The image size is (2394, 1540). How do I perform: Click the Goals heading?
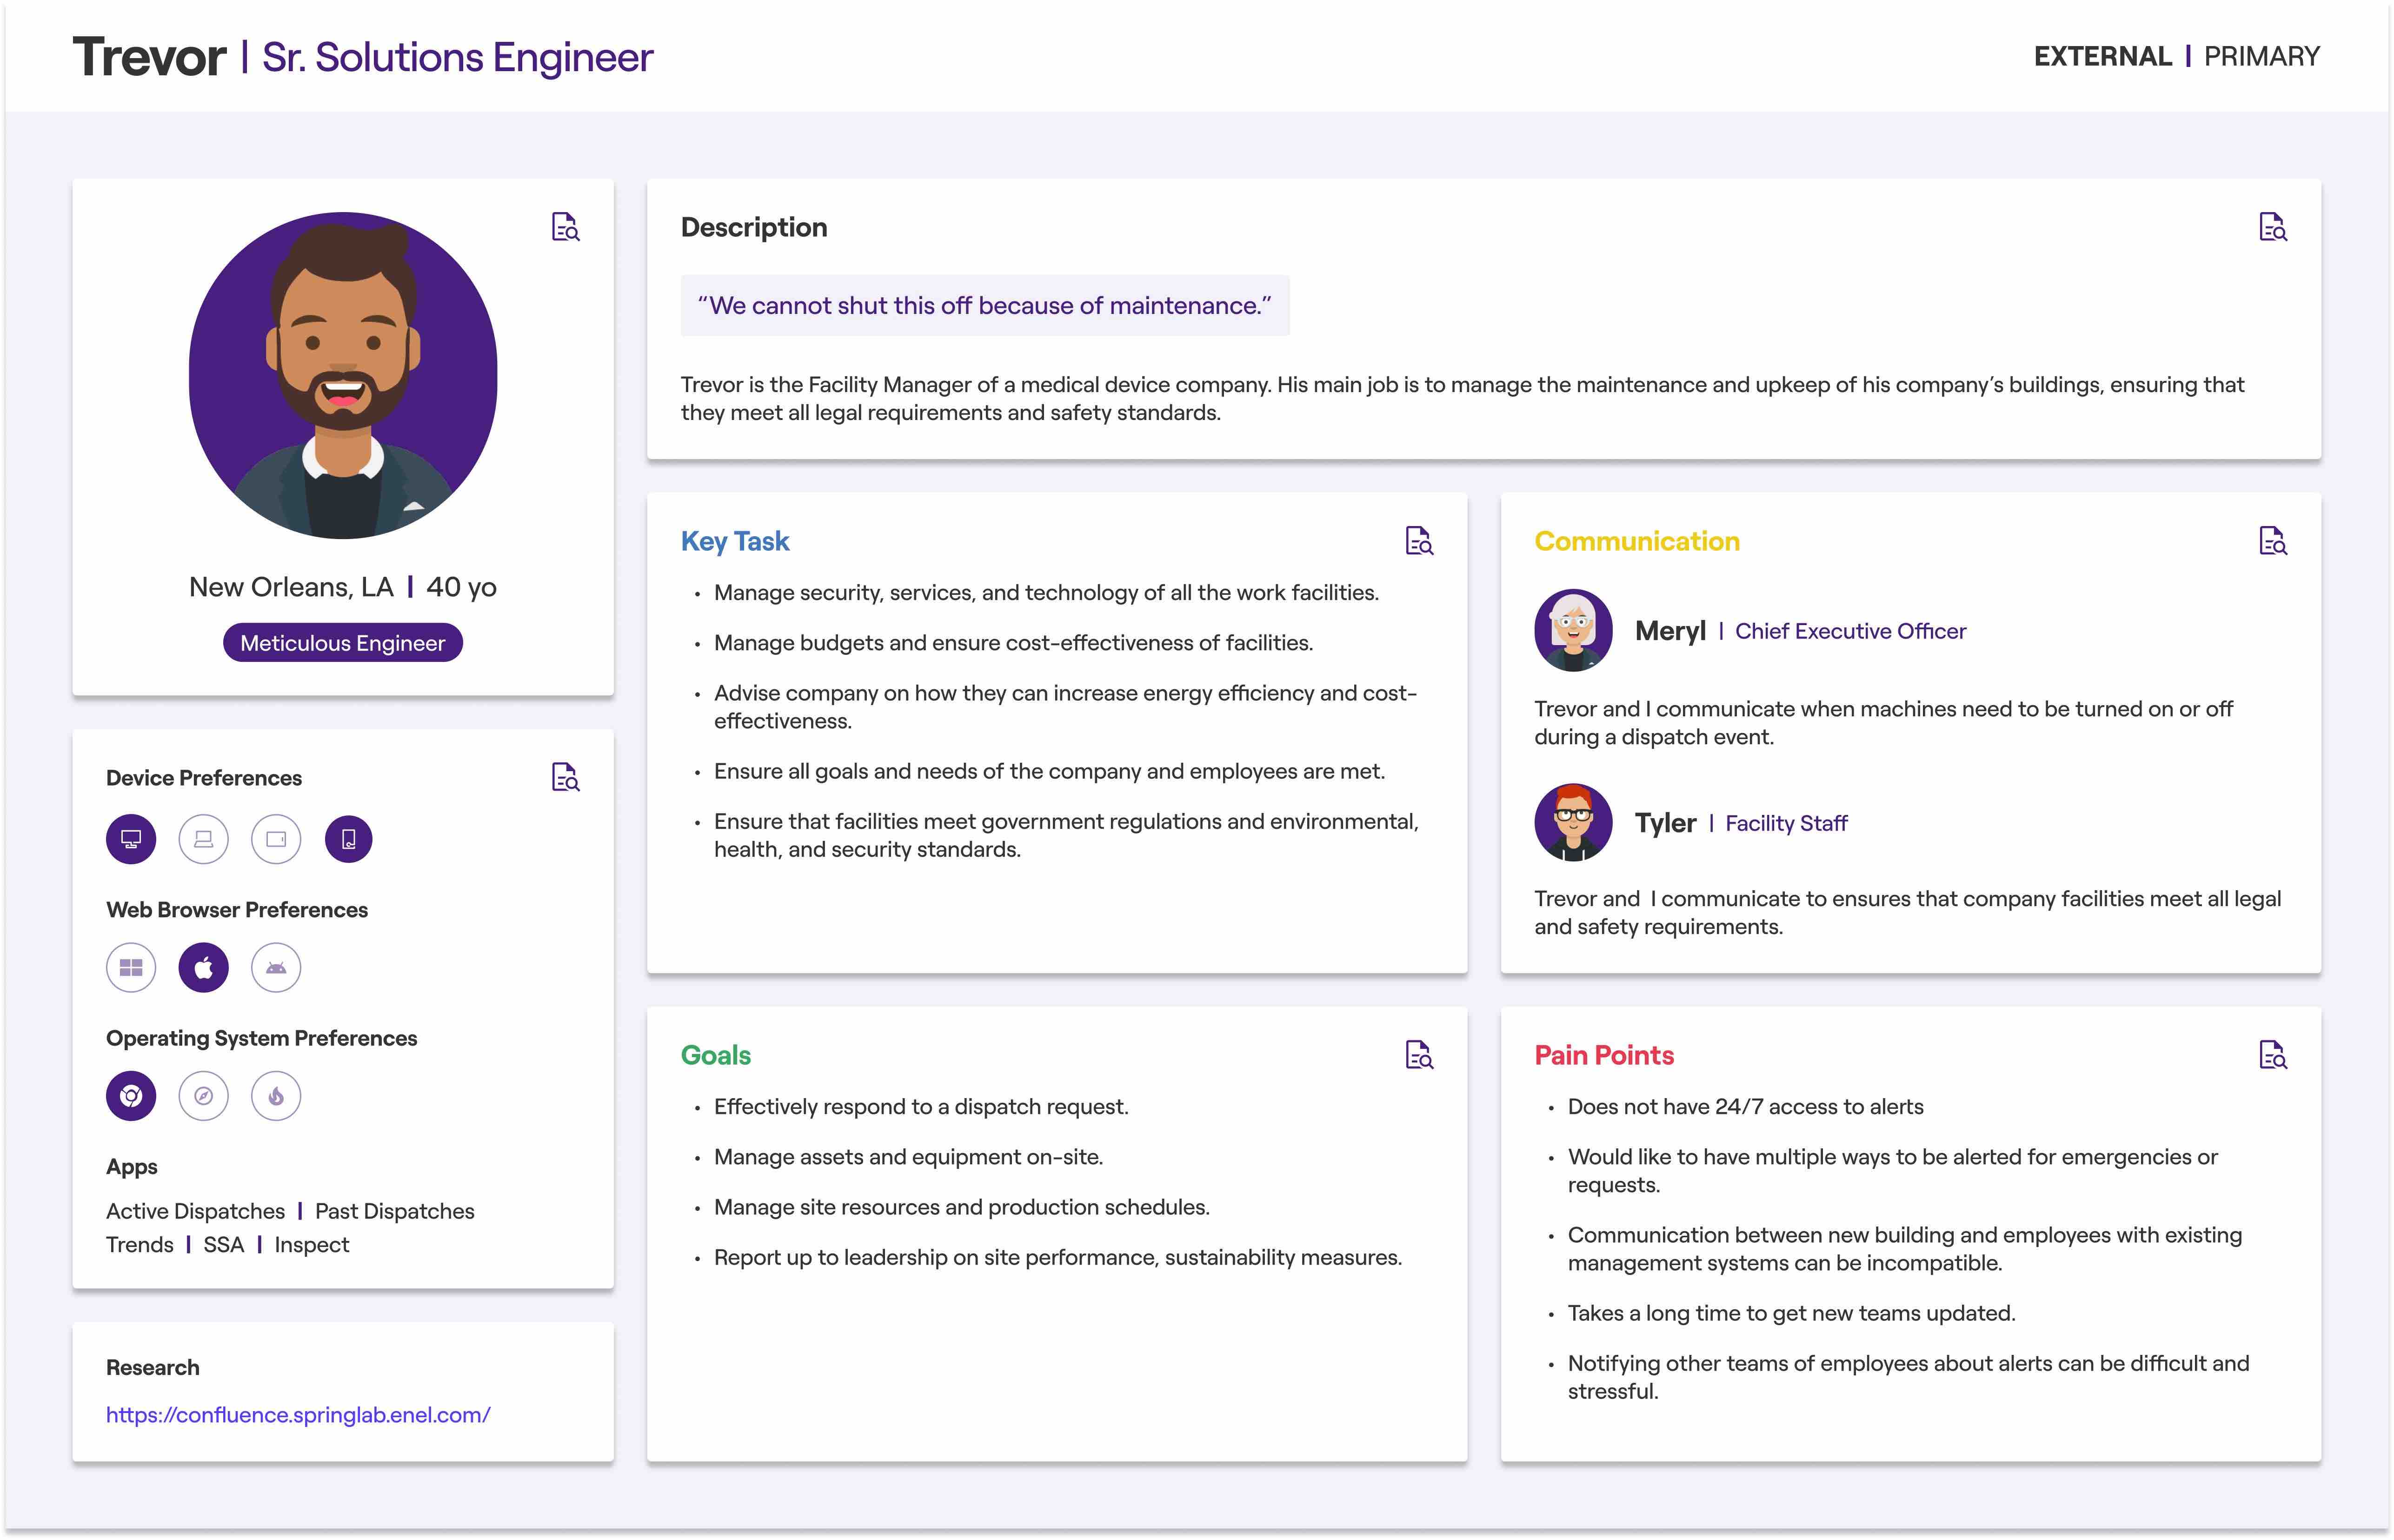[716, 1055]
